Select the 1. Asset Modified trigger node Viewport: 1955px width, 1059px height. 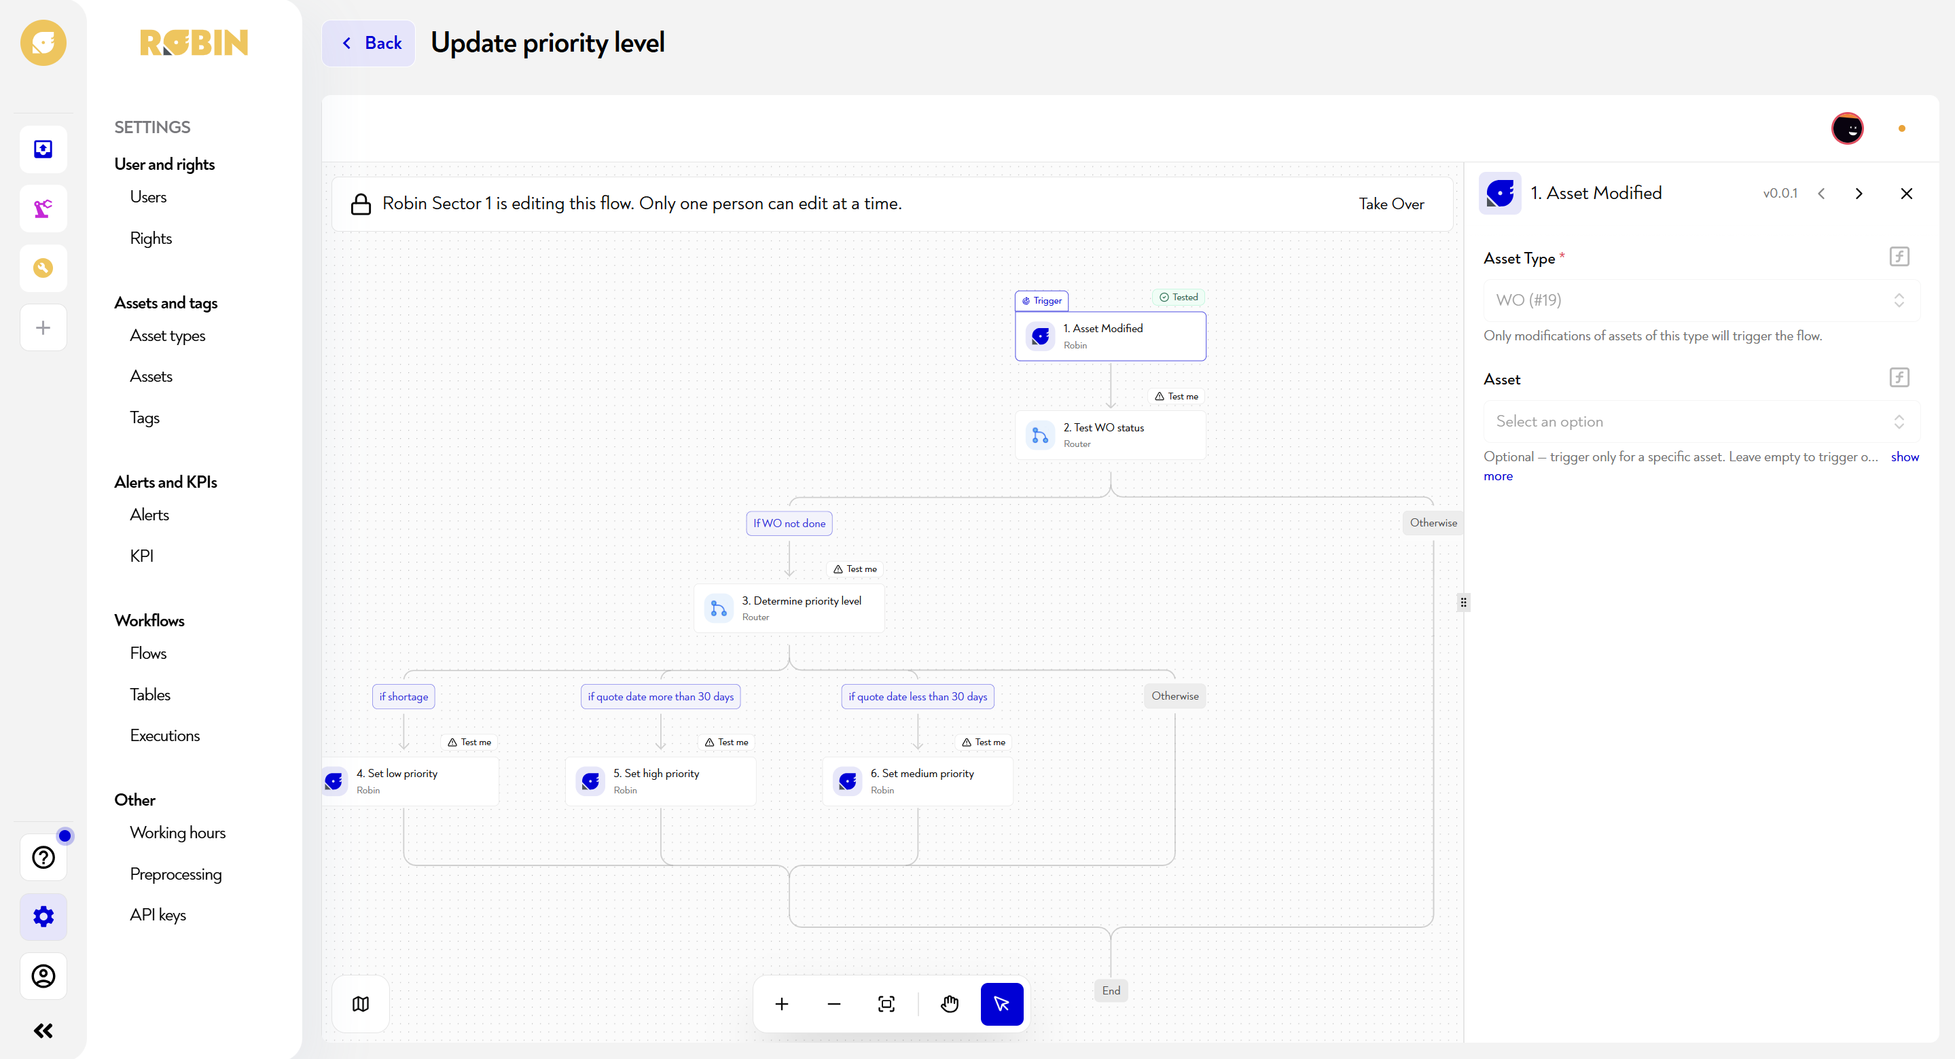(x=1111, y=336)
